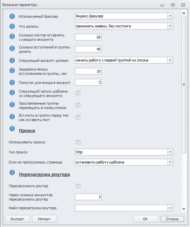
Task: Open Используемый браузер dropdown
Action: pos(170,16)
